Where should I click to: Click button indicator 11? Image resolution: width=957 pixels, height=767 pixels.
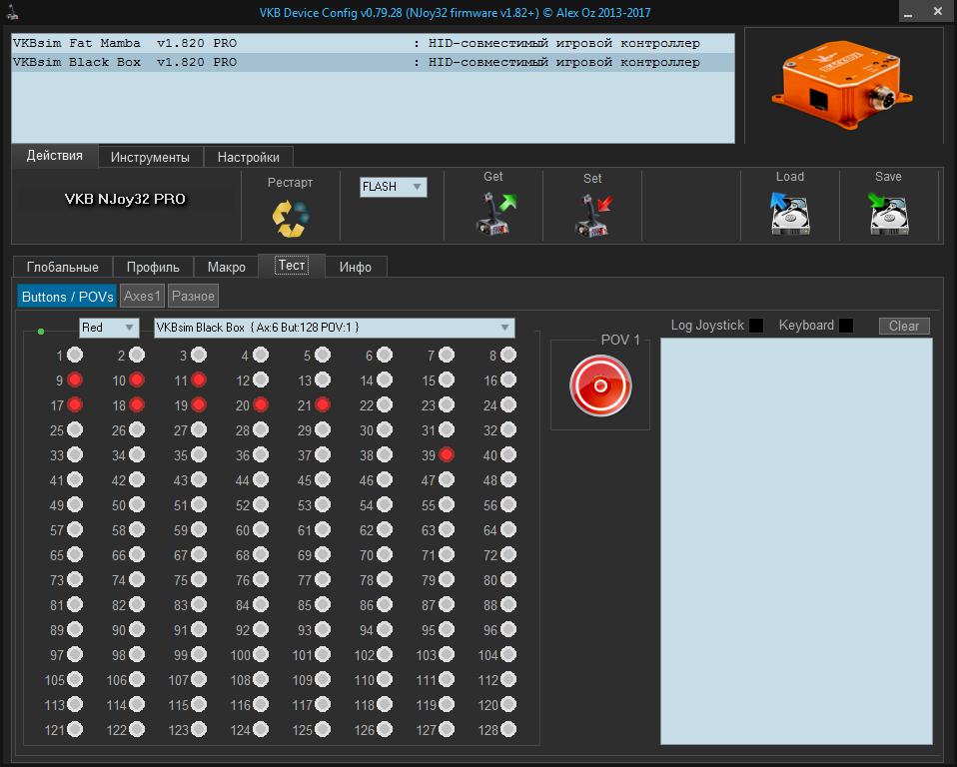[x=199, y=380]
